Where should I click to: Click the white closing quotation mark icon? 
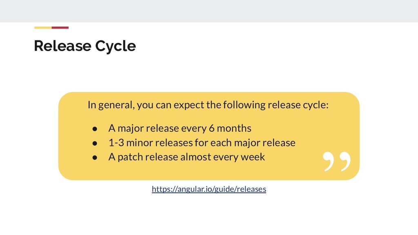pos(337,162)
